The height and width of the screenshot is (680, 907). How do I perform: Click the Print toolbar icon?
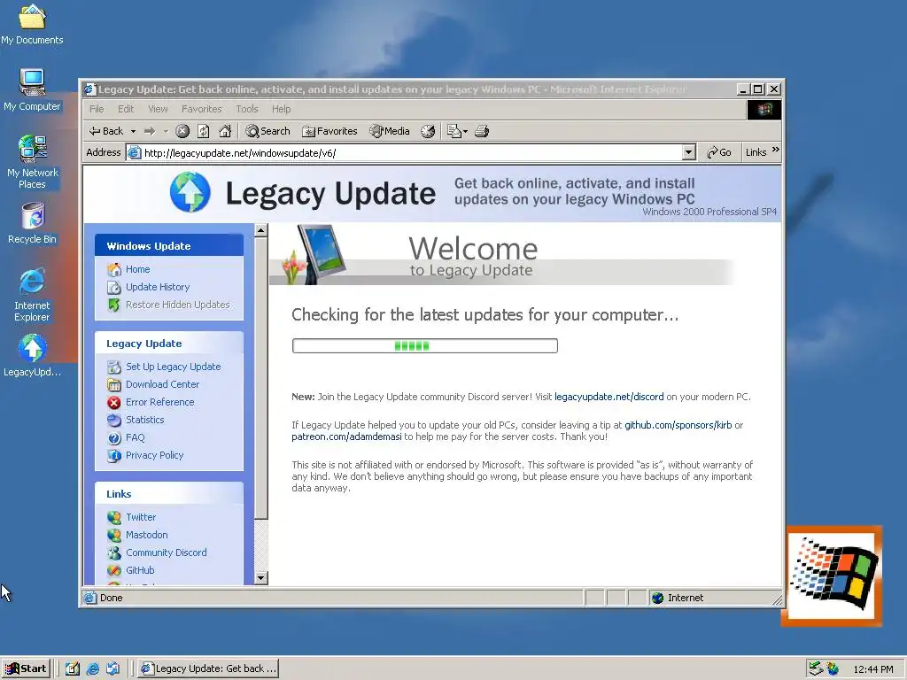(482, 131)
